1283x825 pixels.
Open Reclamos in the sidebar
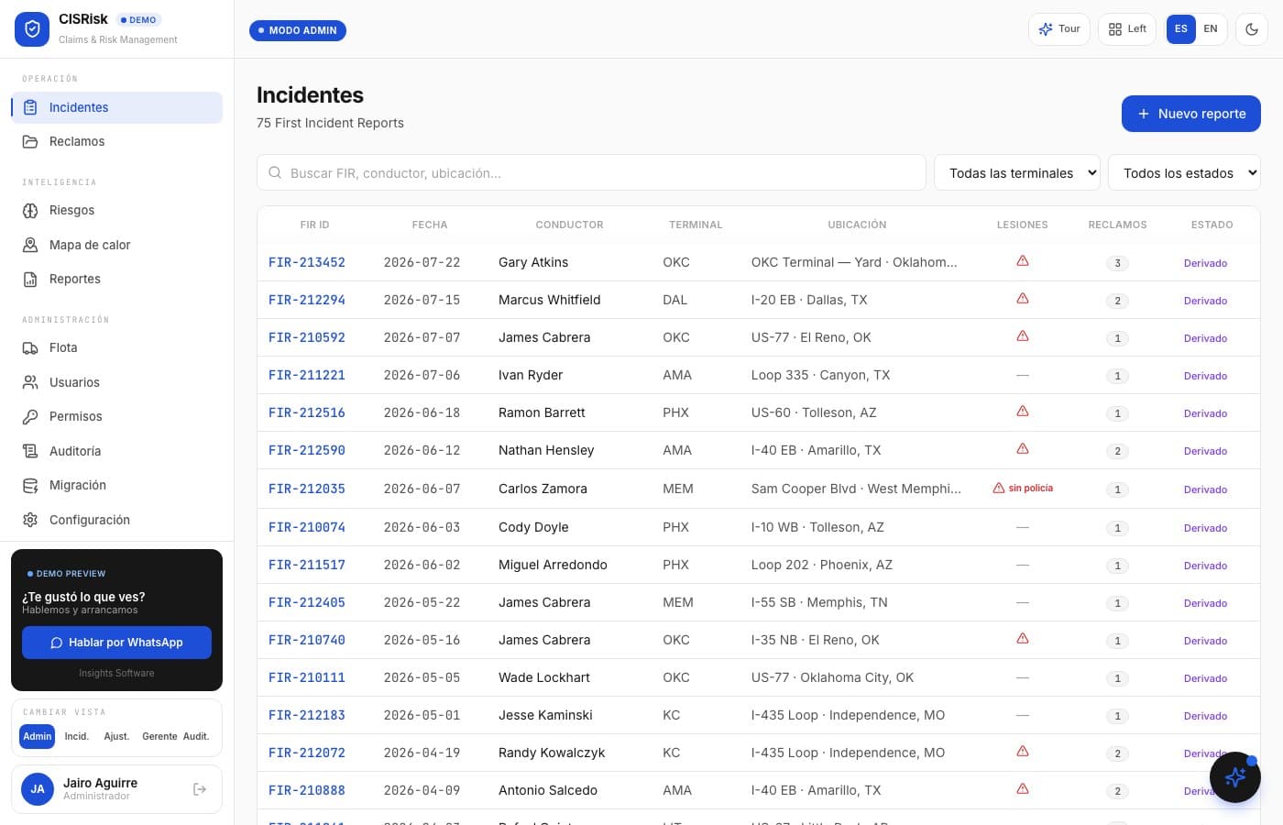[116, 141]
